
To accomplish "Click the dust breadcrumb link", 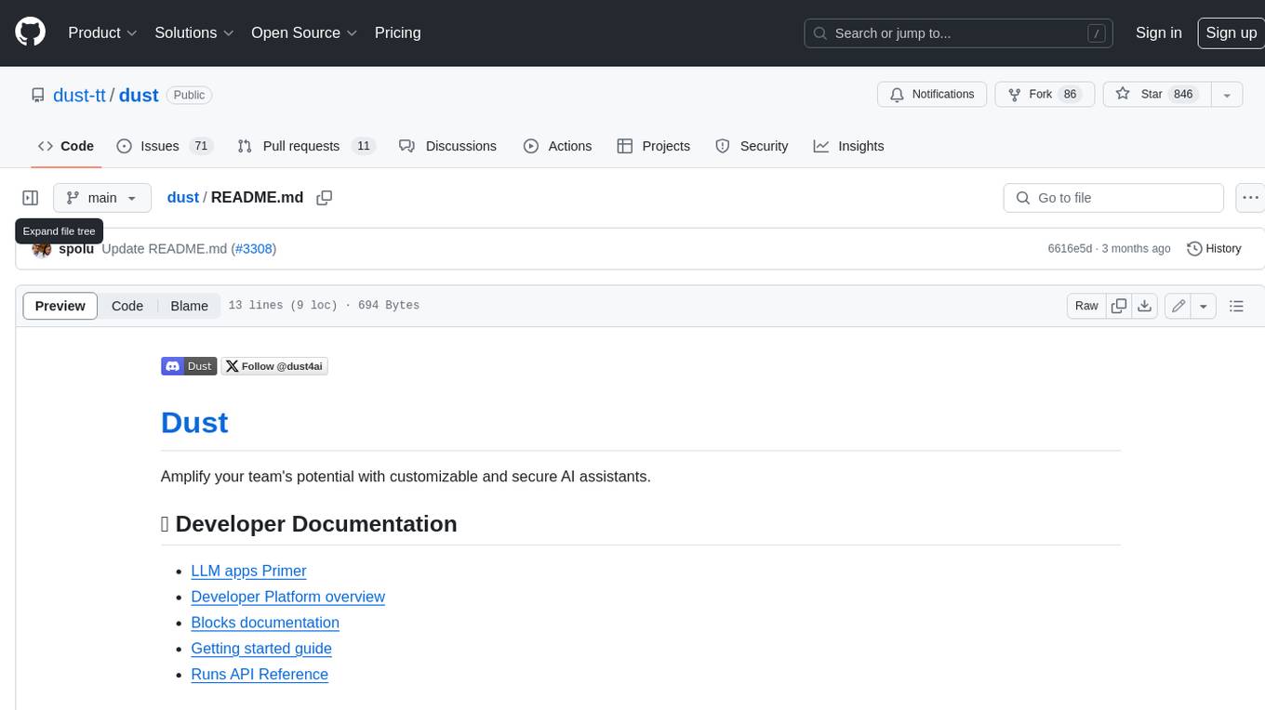I will point(183,198).
